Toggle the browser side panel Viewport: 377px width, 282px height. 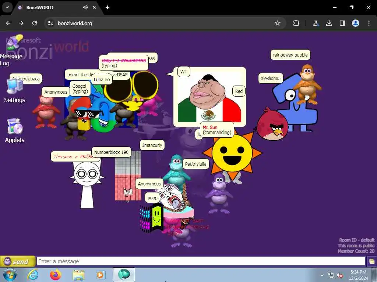coord(342,23)
